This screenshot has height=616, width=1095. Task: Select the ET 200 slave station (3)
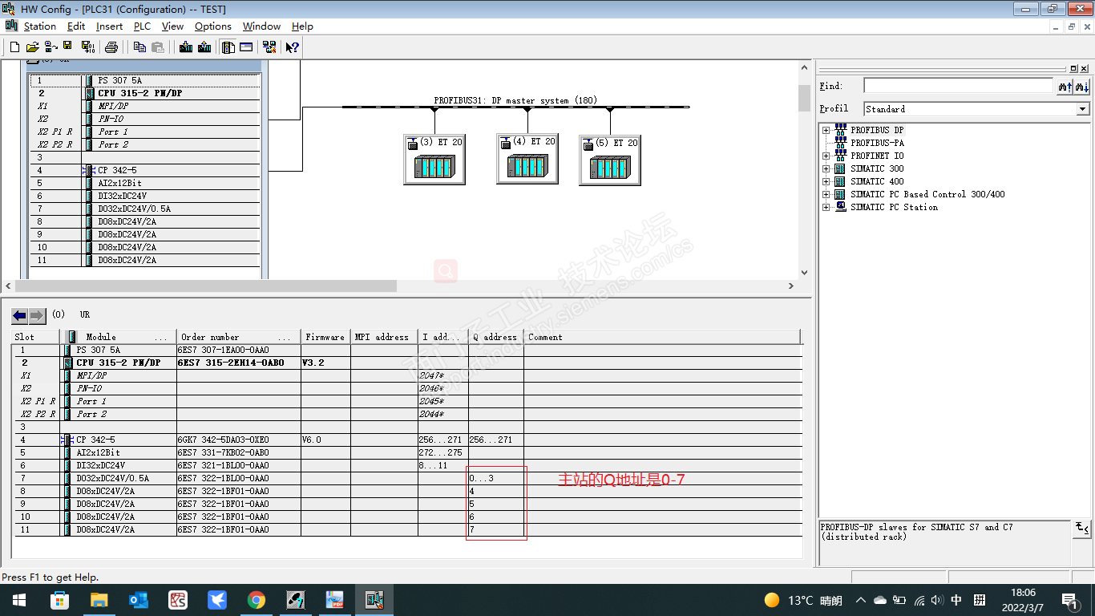(x=434, y=159)
